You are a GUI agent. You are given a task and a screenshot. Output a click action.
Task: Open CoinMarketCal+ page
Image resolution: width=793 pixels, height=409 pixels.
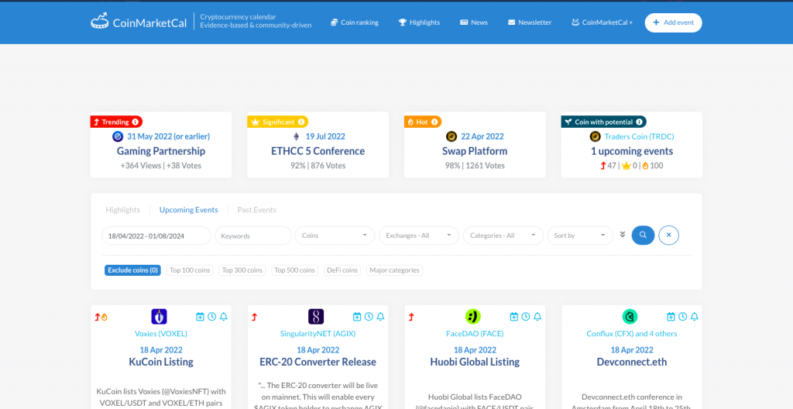[602, 22]
